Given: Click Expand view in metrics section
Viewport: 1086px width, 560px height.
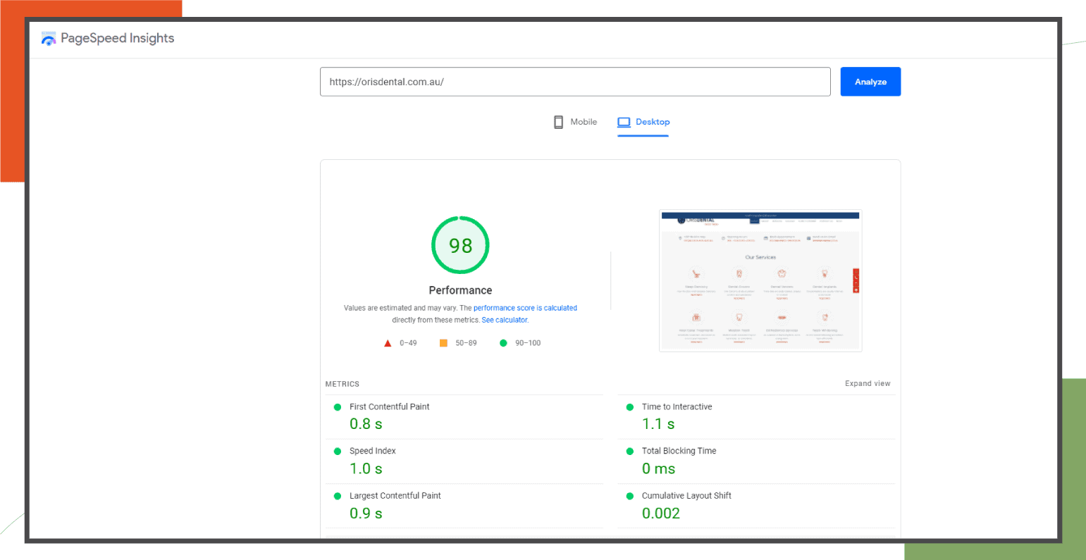Looking at the screenshot, I should tap(868, 384).
